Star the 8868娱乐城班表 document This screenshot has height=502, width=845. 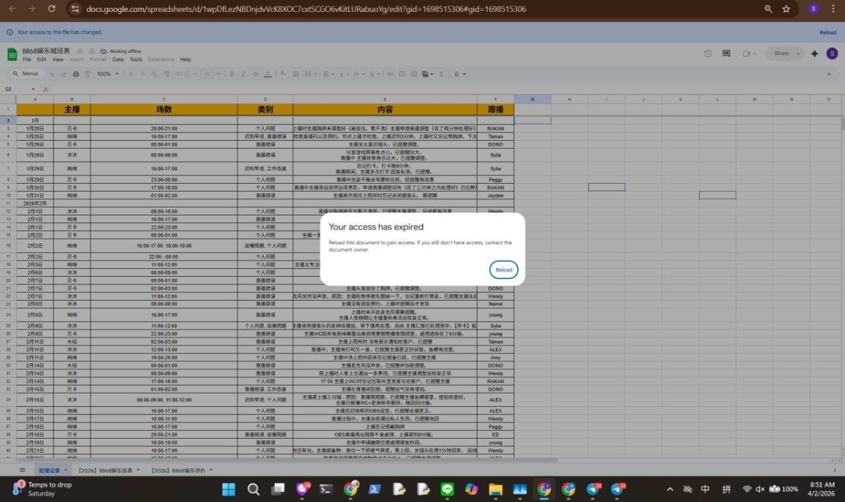(80, 51)
